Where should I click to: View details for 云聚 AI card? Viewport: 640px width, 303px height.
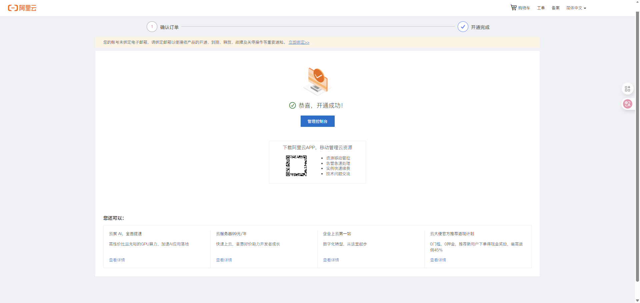pyautogui.click(x=117, y=260)
